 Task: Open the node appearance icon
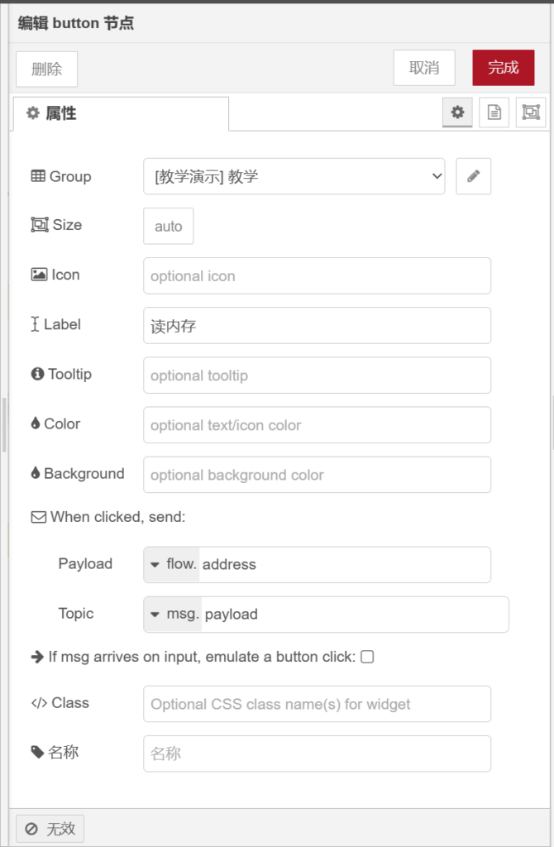pyautogui.click(x=531, y=112)
